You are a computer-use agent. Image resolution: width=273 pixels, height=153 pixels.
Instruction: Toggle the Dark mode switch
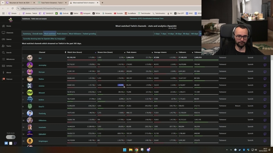pos(11,137)
